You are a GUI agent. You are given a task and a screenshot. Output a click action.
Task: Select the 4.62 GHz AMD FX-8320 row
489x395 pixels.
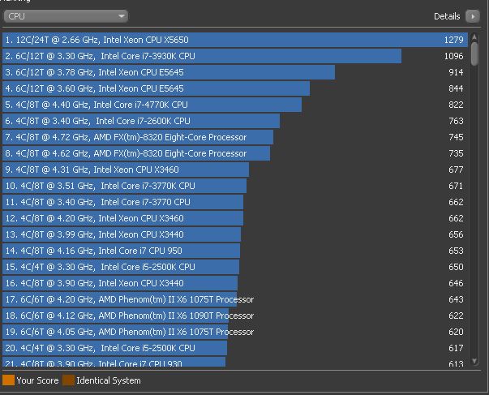[235, 153]
